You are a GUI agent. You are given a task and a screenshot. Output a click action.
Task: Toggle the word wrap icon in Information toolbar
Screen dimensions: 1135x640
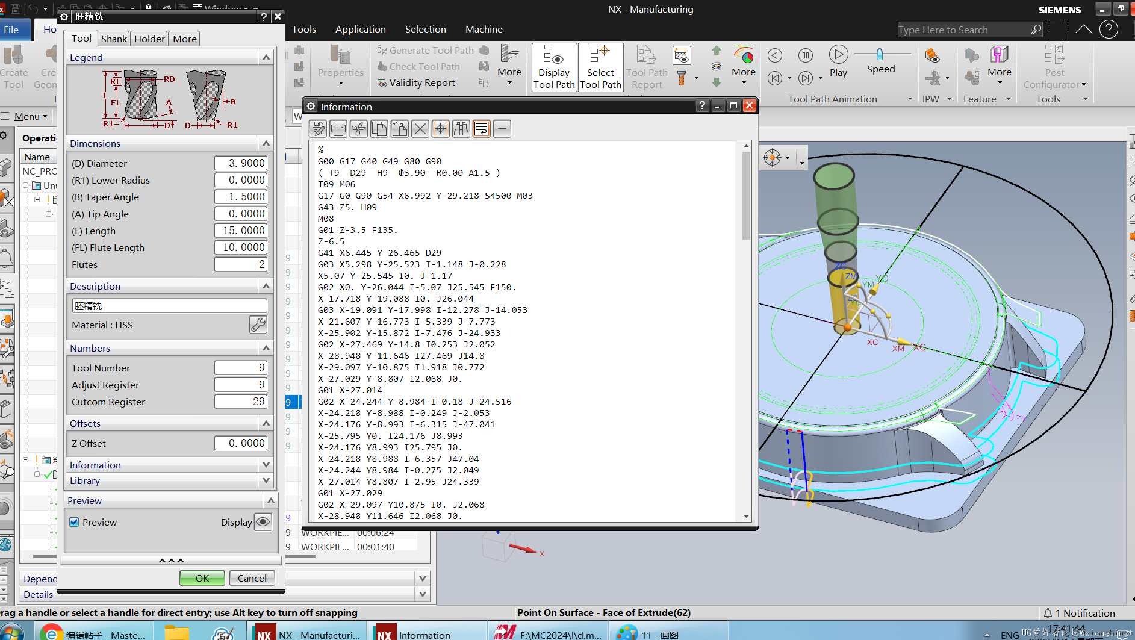(481, 128)
